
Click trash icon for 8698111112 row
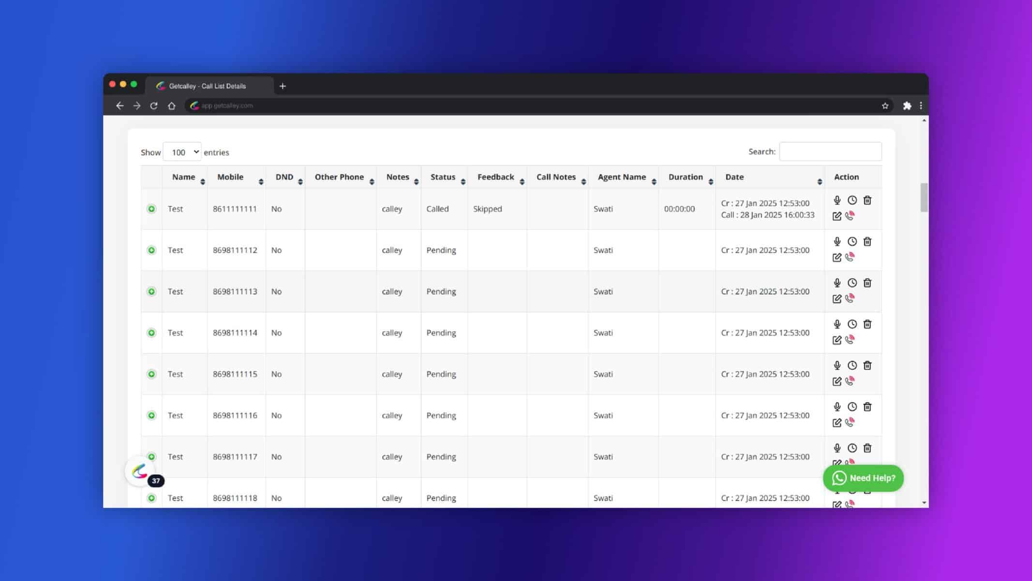tap(867, 241)
